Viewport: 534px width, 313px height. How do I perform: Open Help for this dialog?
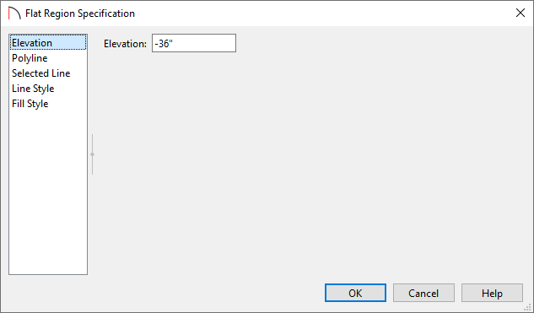pos(492,293)
